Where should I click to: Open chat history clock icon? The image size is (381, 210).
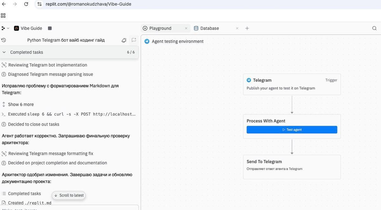(4, 40)
